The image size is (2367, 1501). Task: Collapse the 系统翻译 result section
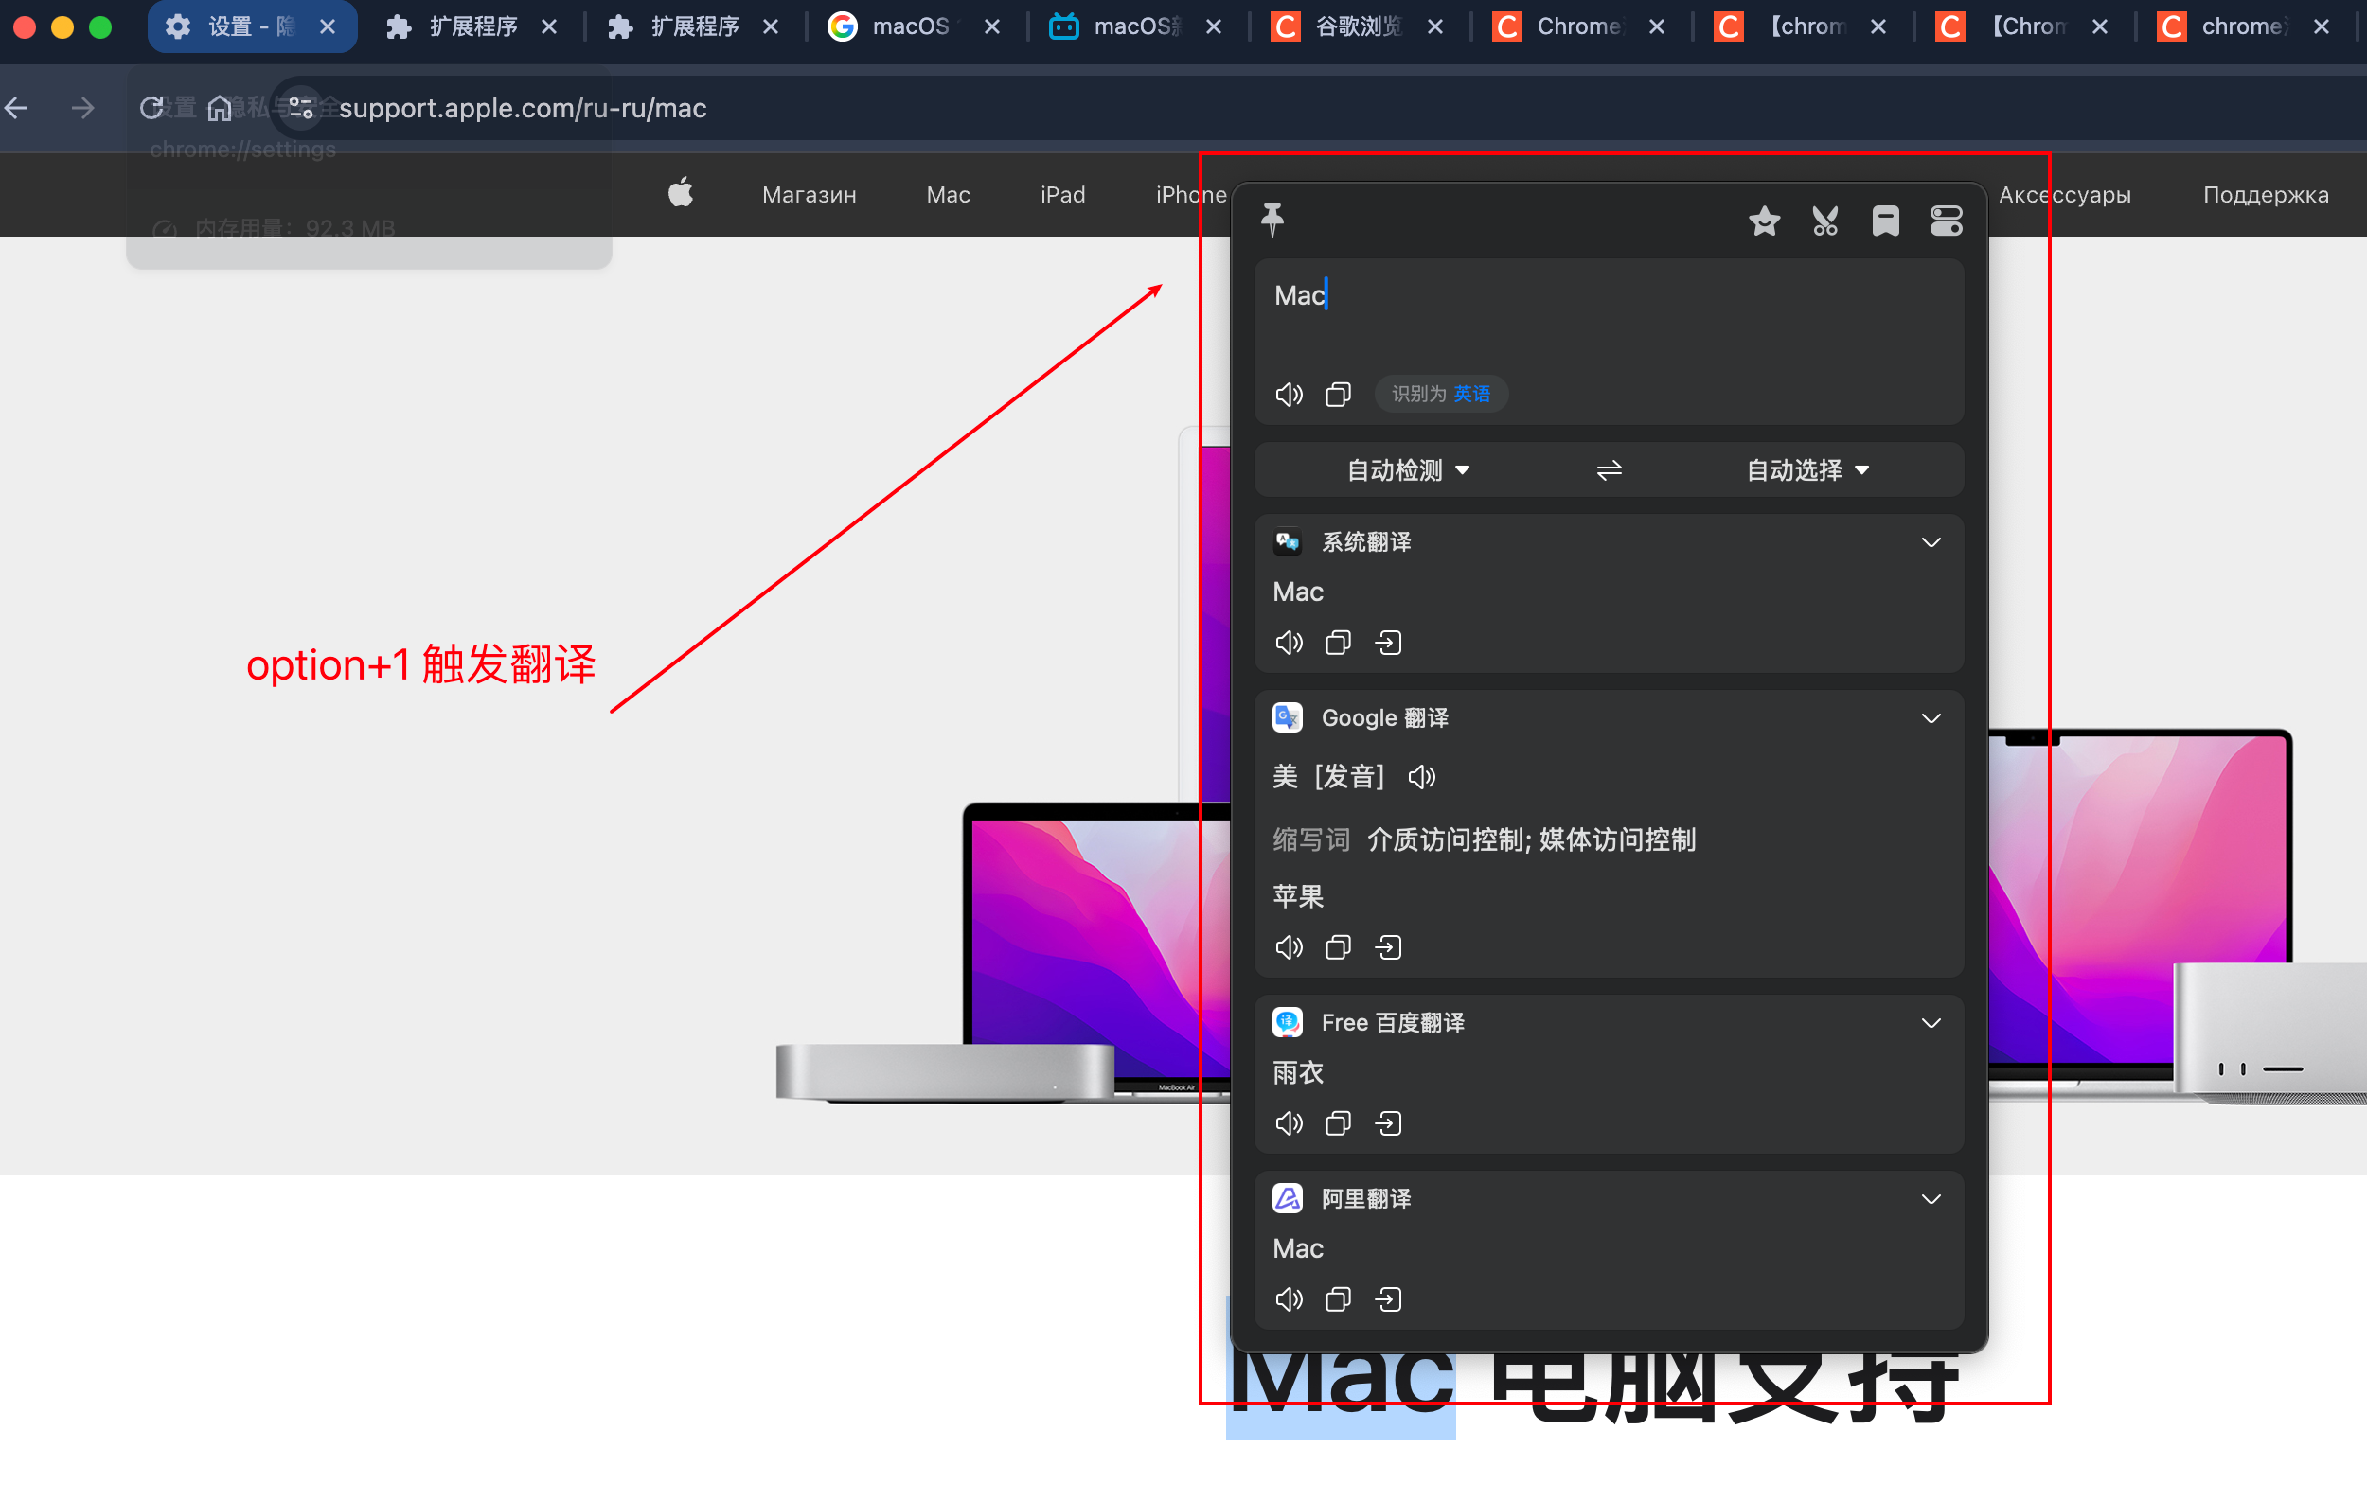[1931, 543]
